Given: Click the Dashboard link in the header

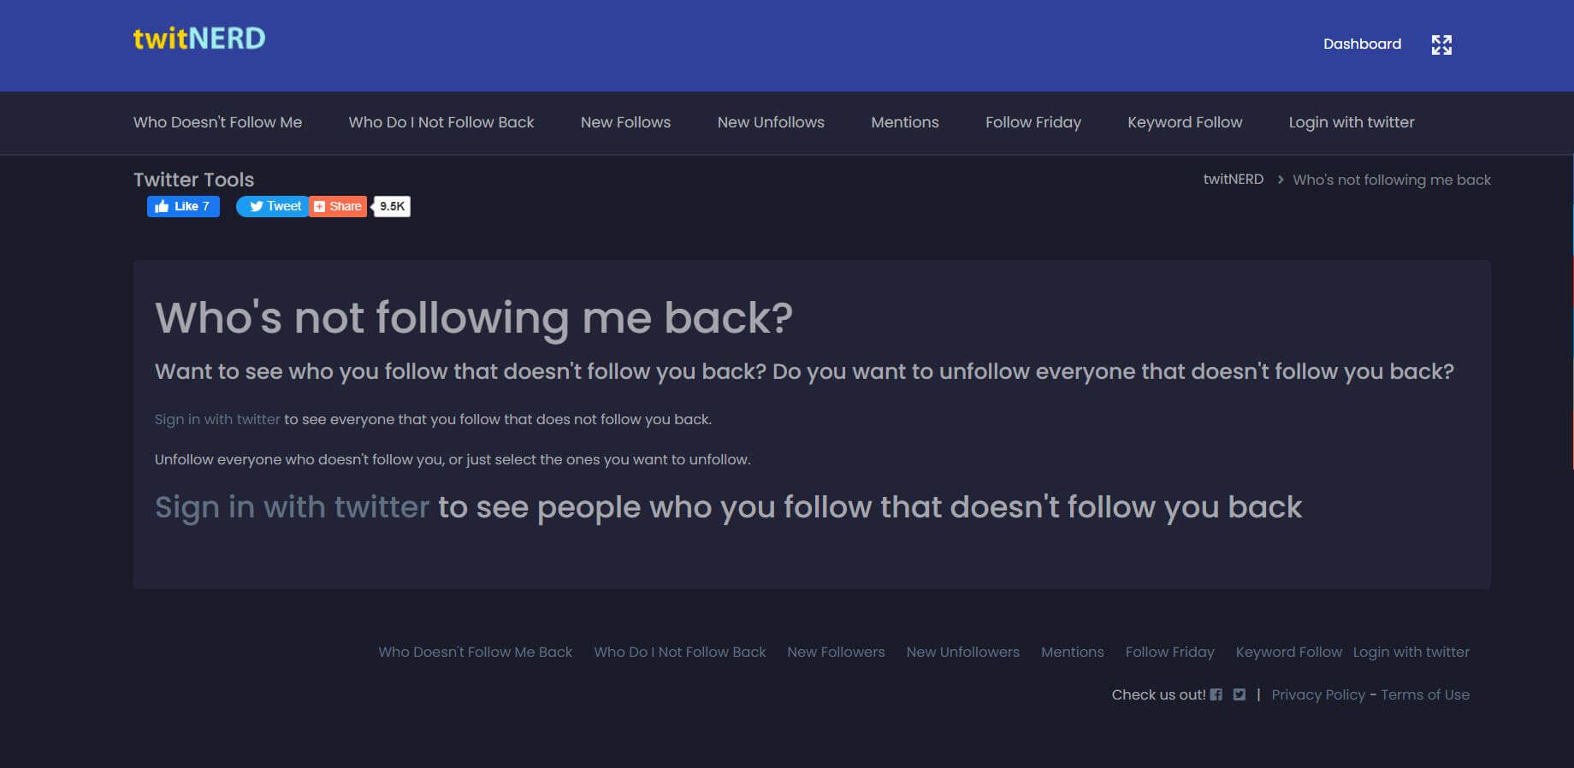Looking at the screenshot, I should [1362, 44].
